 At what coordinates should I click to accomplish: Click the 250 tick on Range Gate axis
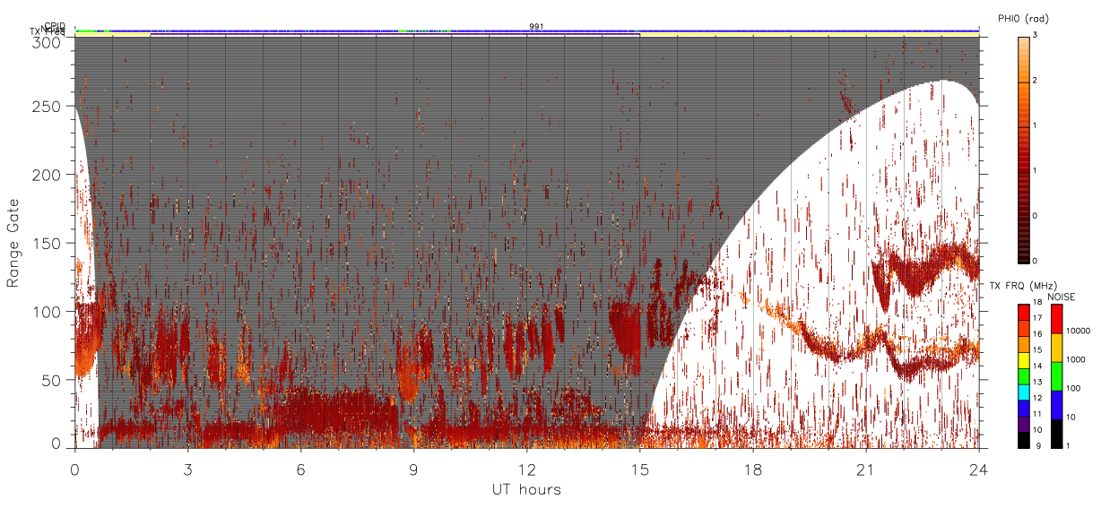45,106
